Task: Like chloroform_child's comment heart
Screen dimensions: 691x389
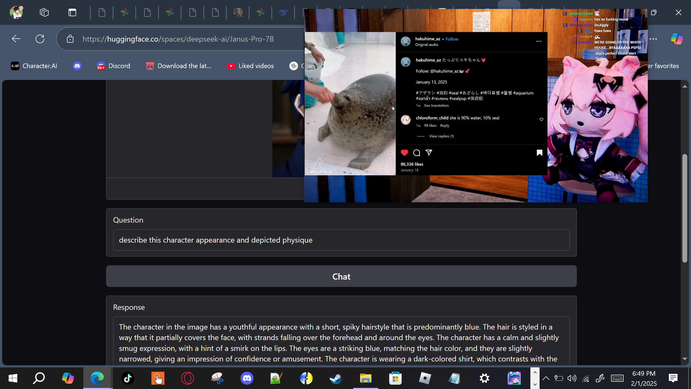Action: pyautogui.click(x=541, y=119)
